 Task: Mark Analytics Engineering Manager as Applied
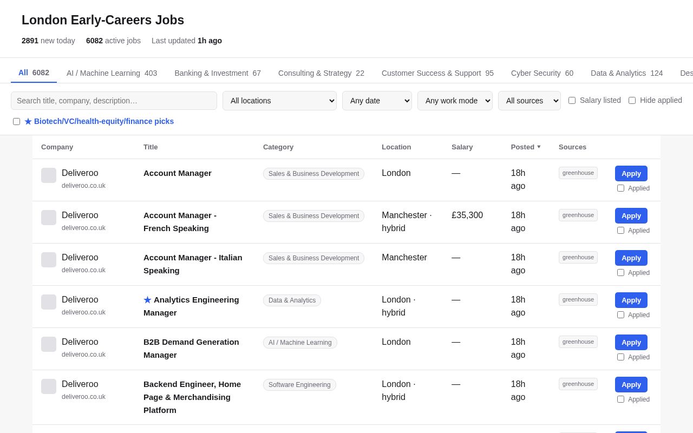coord(620,314)
